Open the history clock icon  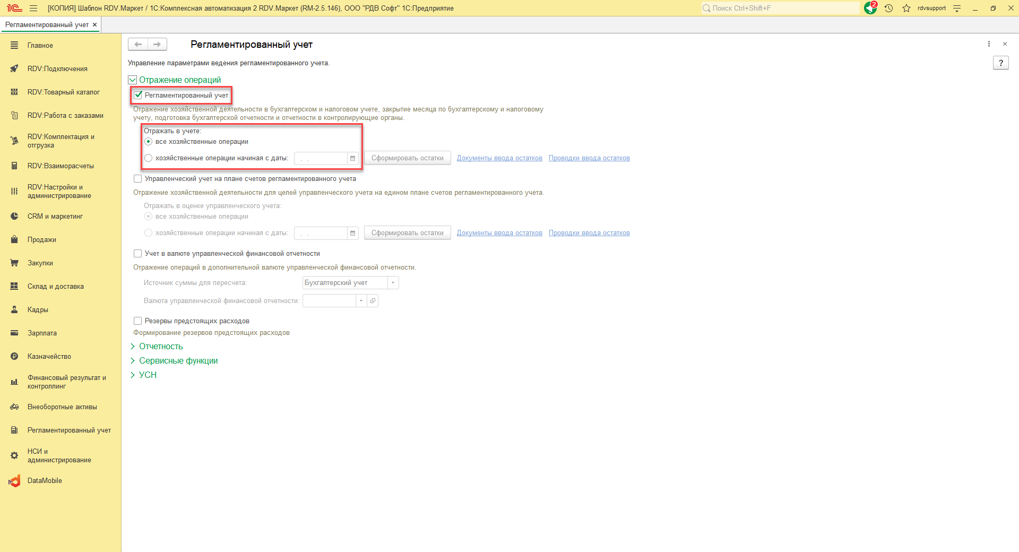tap(889, 8)
